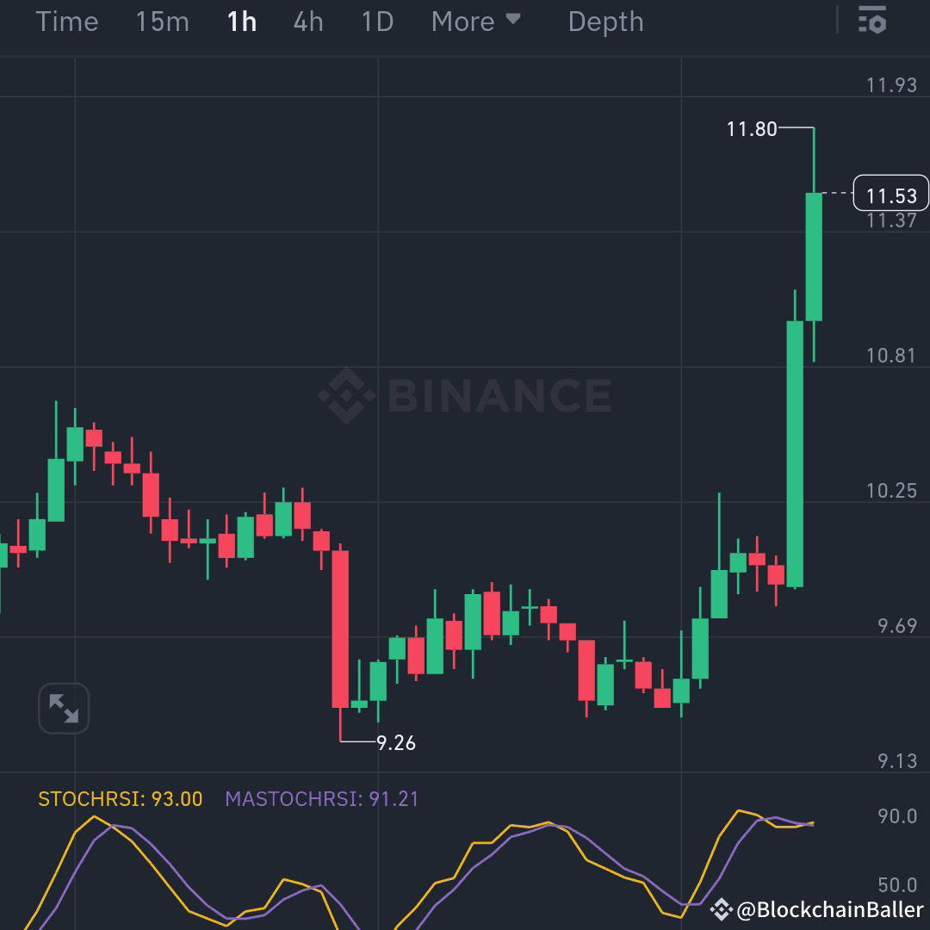Image resolution: width=930 pixels, height=930 pixels.
Task: Select the Time tab for line chart
Action: click(x=67, y=22)
